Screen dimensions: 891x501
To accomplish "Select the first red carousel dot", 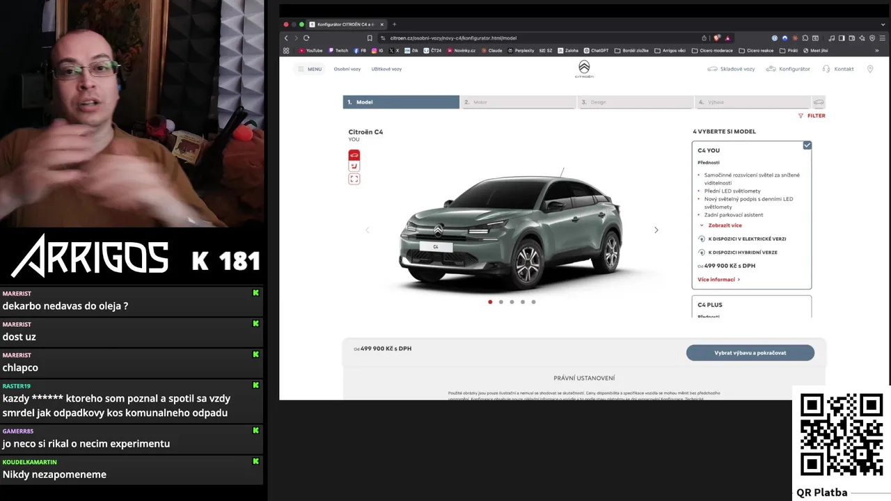I will (x=490, y=302).
